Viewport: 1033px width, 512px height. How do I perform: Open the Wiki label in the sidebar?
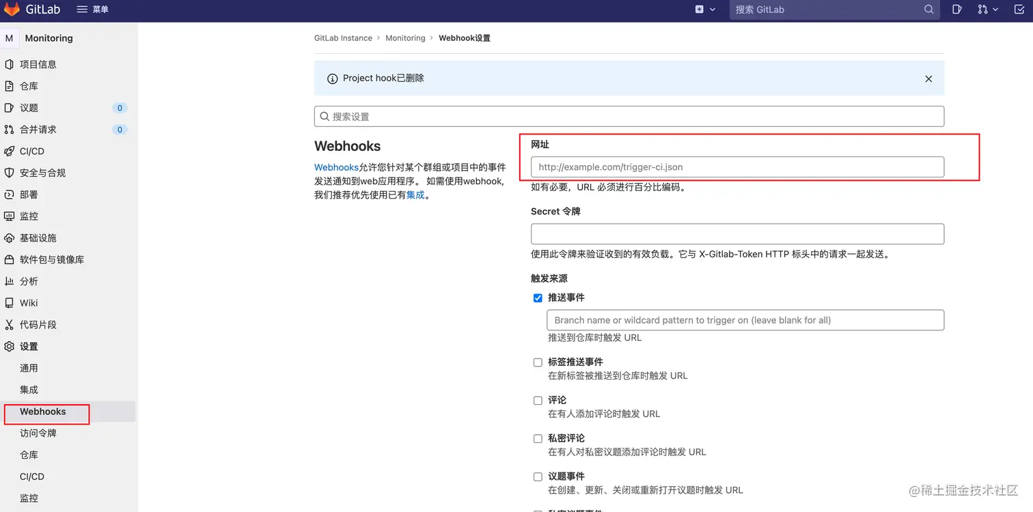click(29, 303)
